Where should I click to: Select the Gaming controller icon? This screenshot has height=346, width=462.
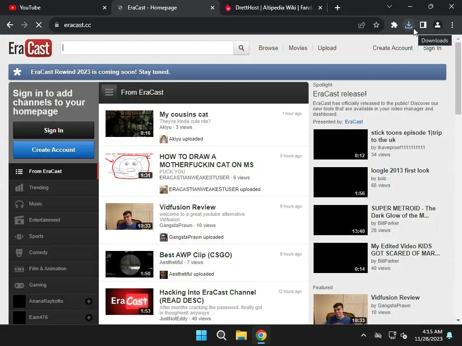tap(19, 285)
